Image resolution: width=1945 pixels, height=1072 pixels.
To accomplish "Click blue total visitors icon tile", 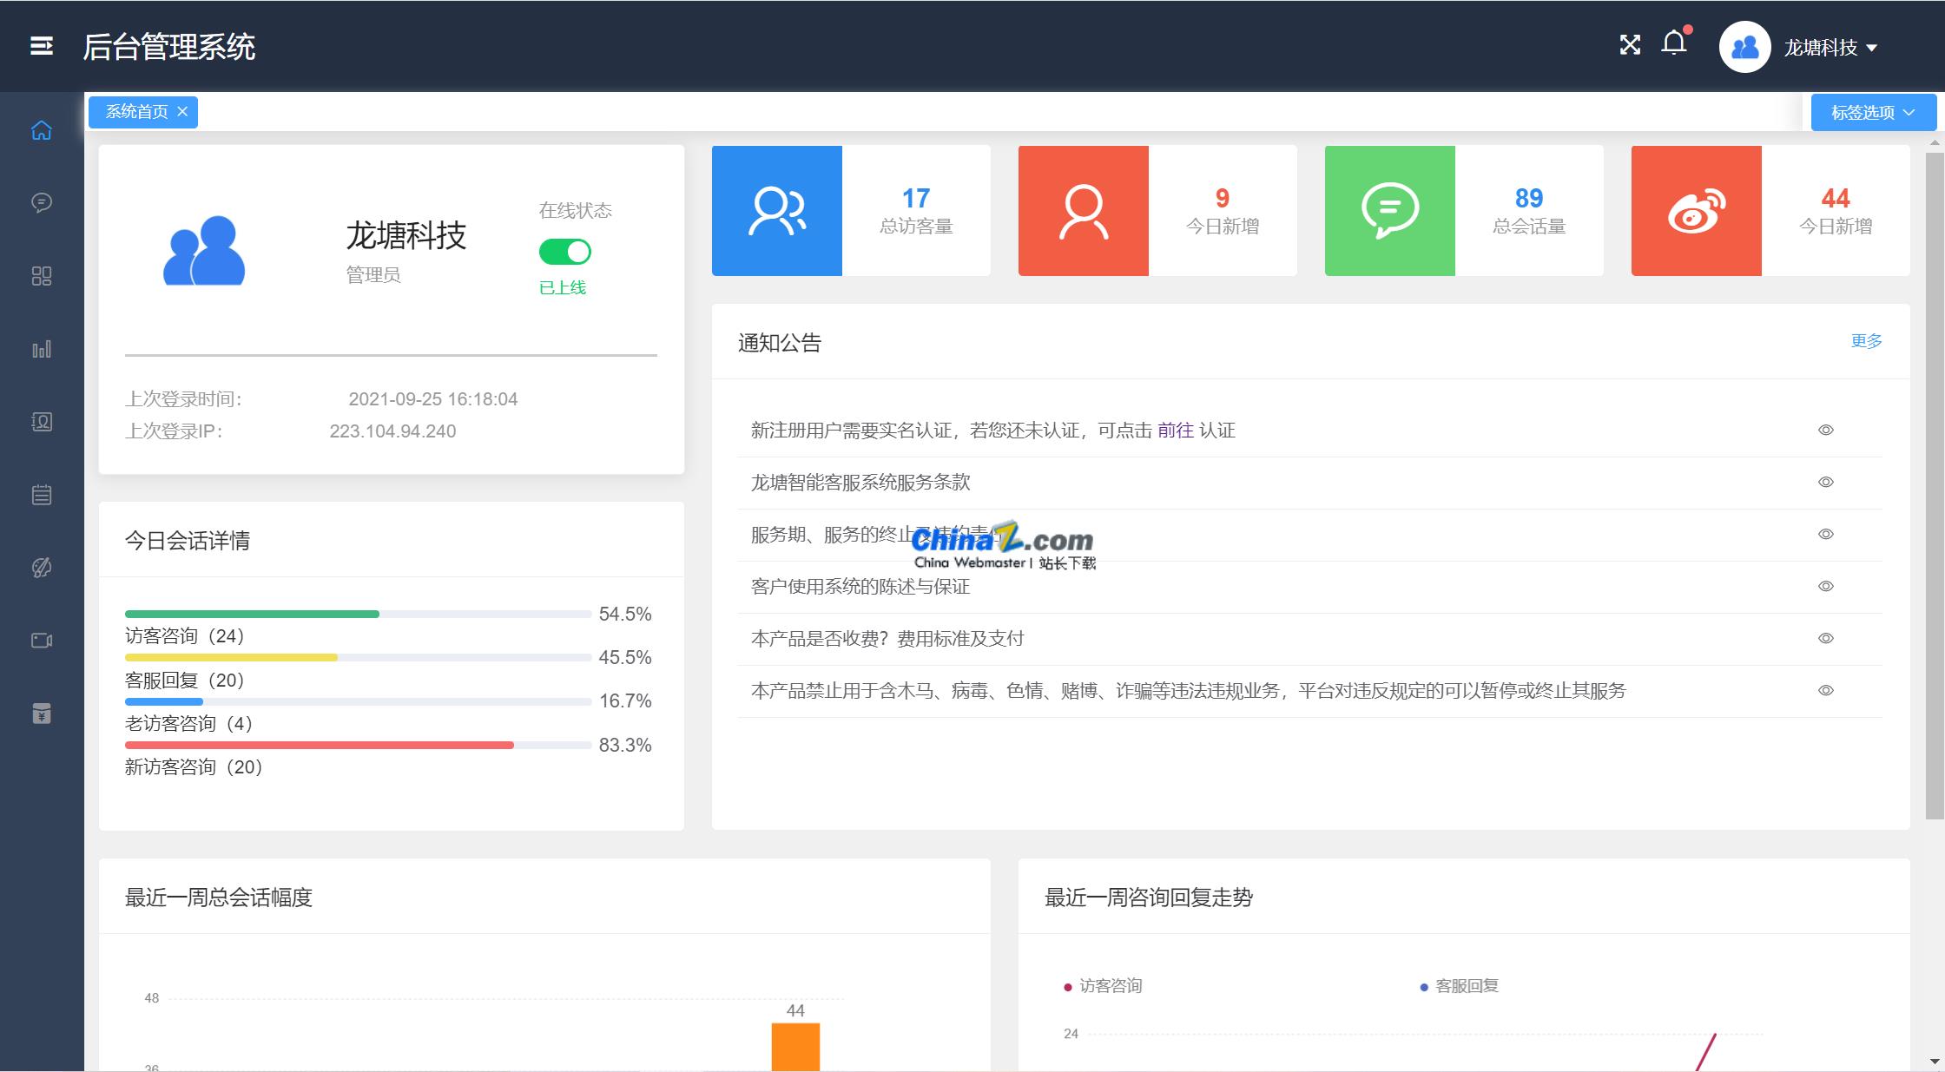I will tap(777, 211).
